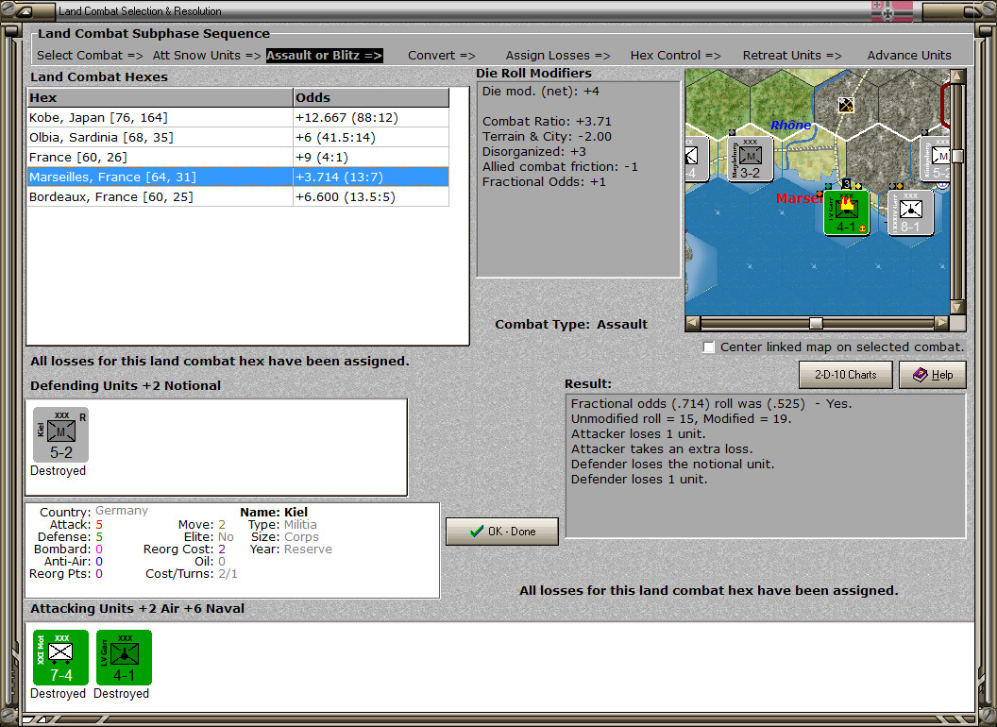Select the XXI Mot 7-4 attacking unit
Image resolution: width=997 pixels, height=727 pixels.
60,658
